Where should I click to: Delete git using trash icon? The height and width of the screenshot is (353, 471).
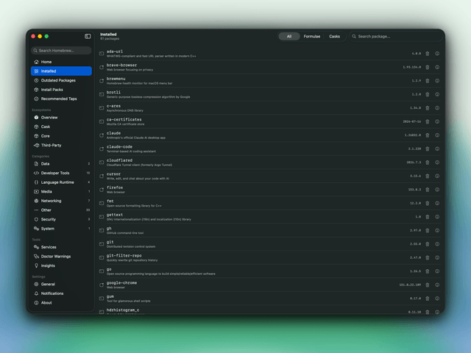[x=427, y=244]
